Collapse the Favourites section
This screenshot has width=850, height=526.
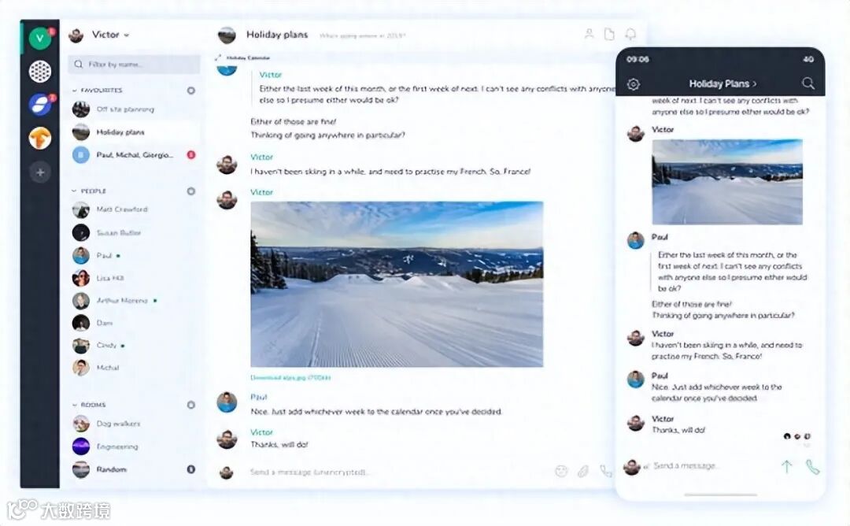[74, 90]
